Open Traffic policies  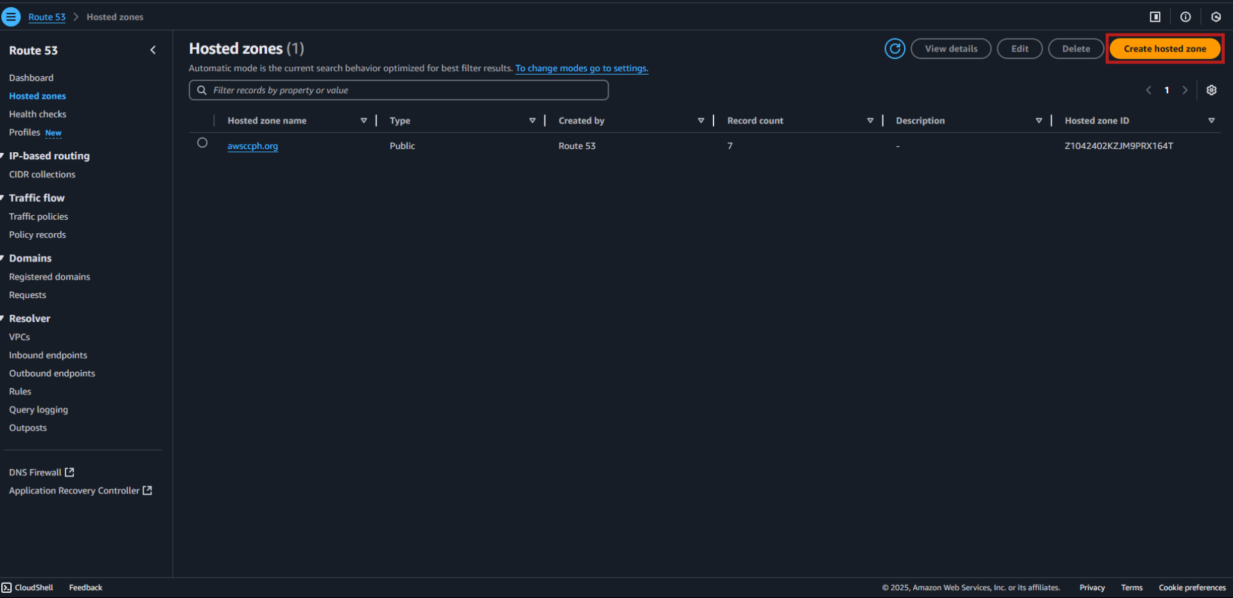point(39,216)
